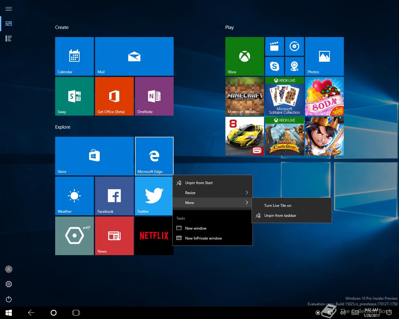Open Settings gear in Start sidebar
Screen dimensions: 399x319
[9, 284]
